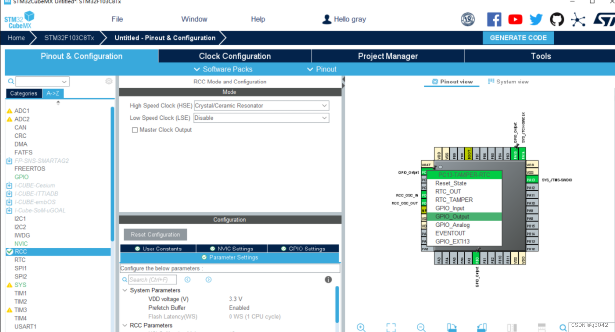The image size is (615, 332).
Task: Open the GitHub icon in header
Action: (x=557, y=19)
